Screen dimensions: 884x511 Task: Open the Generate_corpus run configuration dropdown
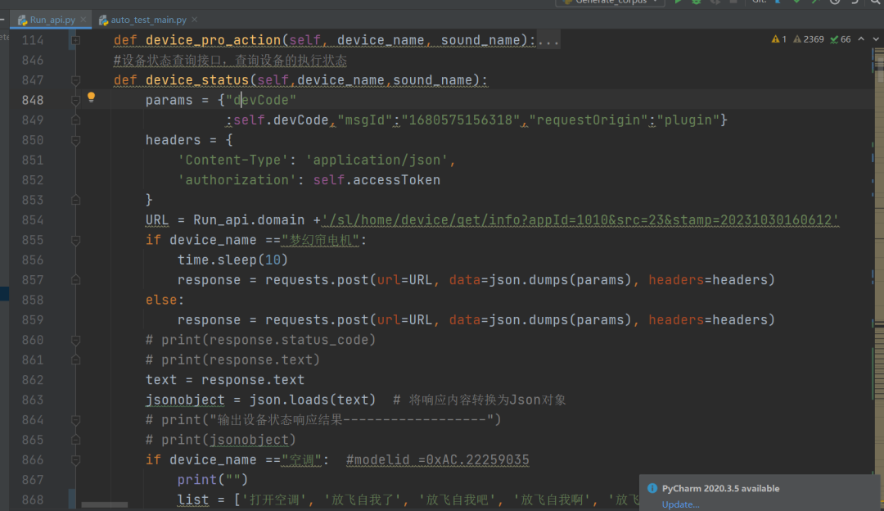[611, 2]
